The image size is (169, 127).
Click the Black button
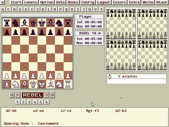click(162, 2)
